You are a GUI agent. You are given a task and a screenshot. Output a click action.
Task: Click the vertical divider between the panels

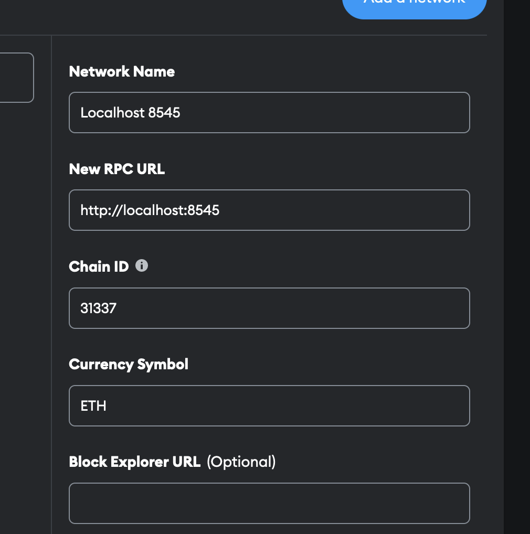click(51, 284)
